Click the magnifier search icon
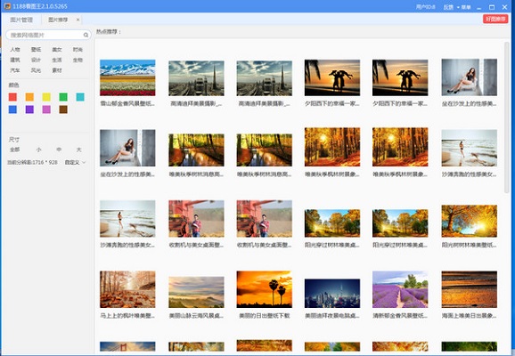This screenshot has width=515, height=356. pos(86,35)
